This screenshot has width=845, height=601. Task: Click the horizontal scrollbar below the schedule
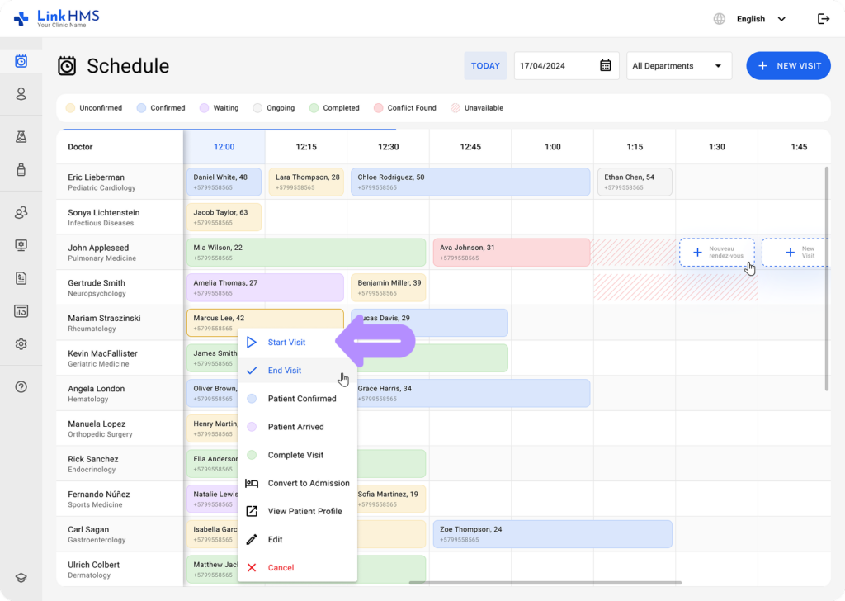click(545, 583)
